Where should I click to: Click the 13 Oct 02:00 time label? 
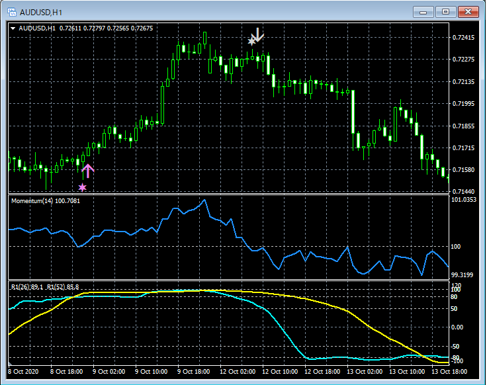[366, 372]
